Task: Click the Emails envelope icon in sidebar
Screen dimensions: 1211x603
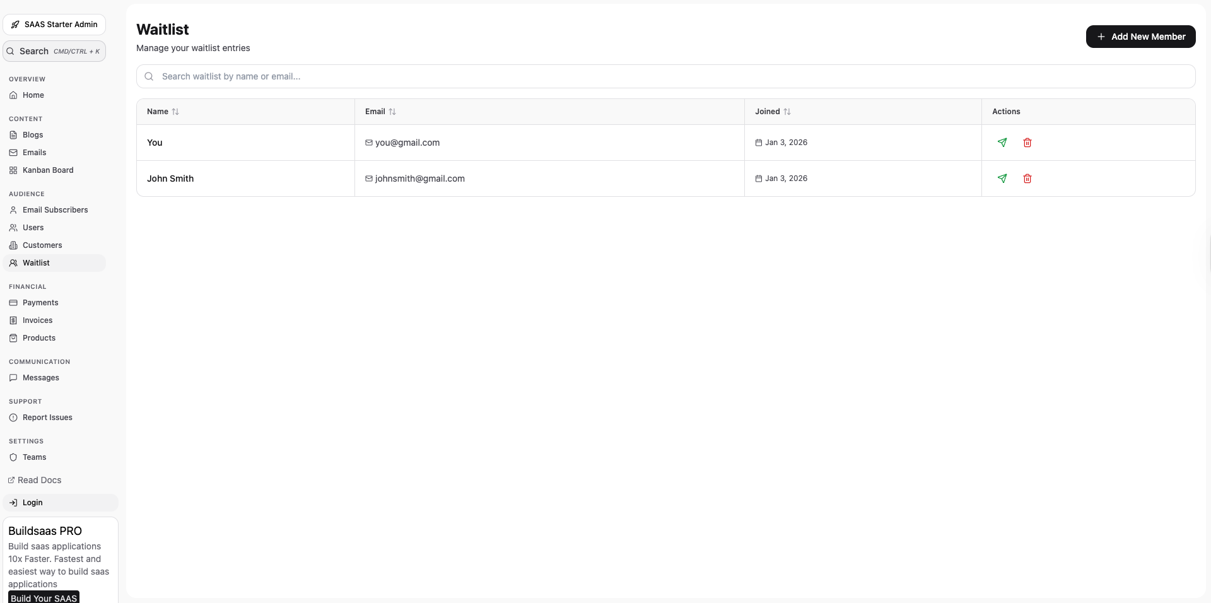Action: (13, 153)
